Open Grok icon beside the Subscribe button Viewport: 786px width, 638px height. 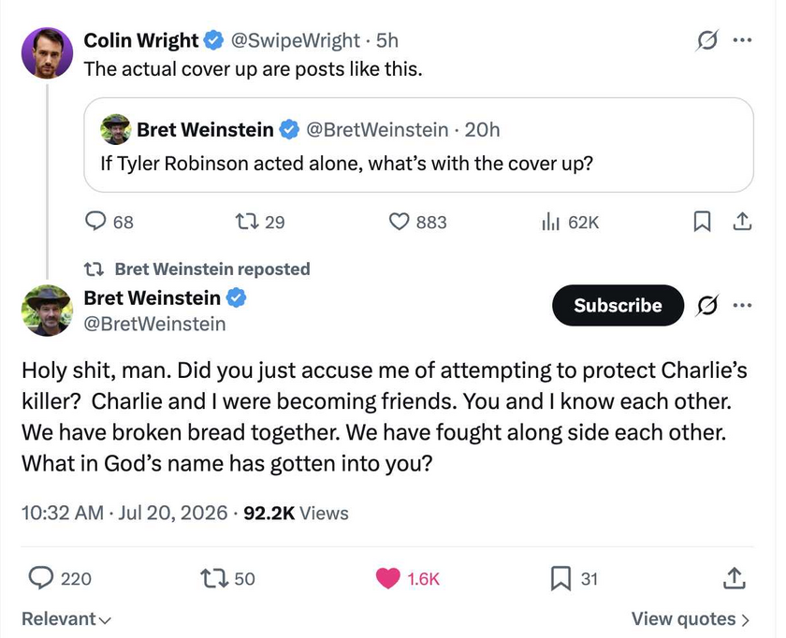click(706, 305)
